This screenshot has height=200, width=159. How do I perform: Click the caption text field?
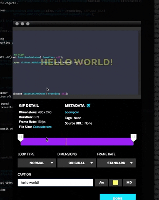pos(55,182)
